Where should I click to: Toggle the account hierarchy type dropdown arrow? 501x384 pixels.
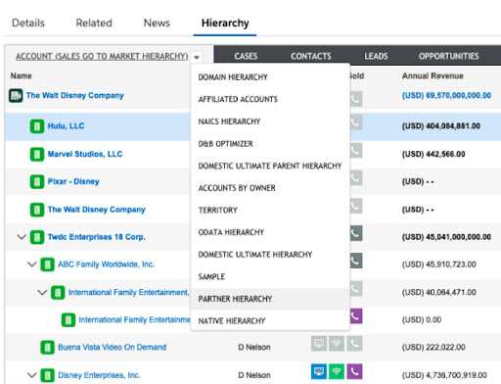(197, 58)
